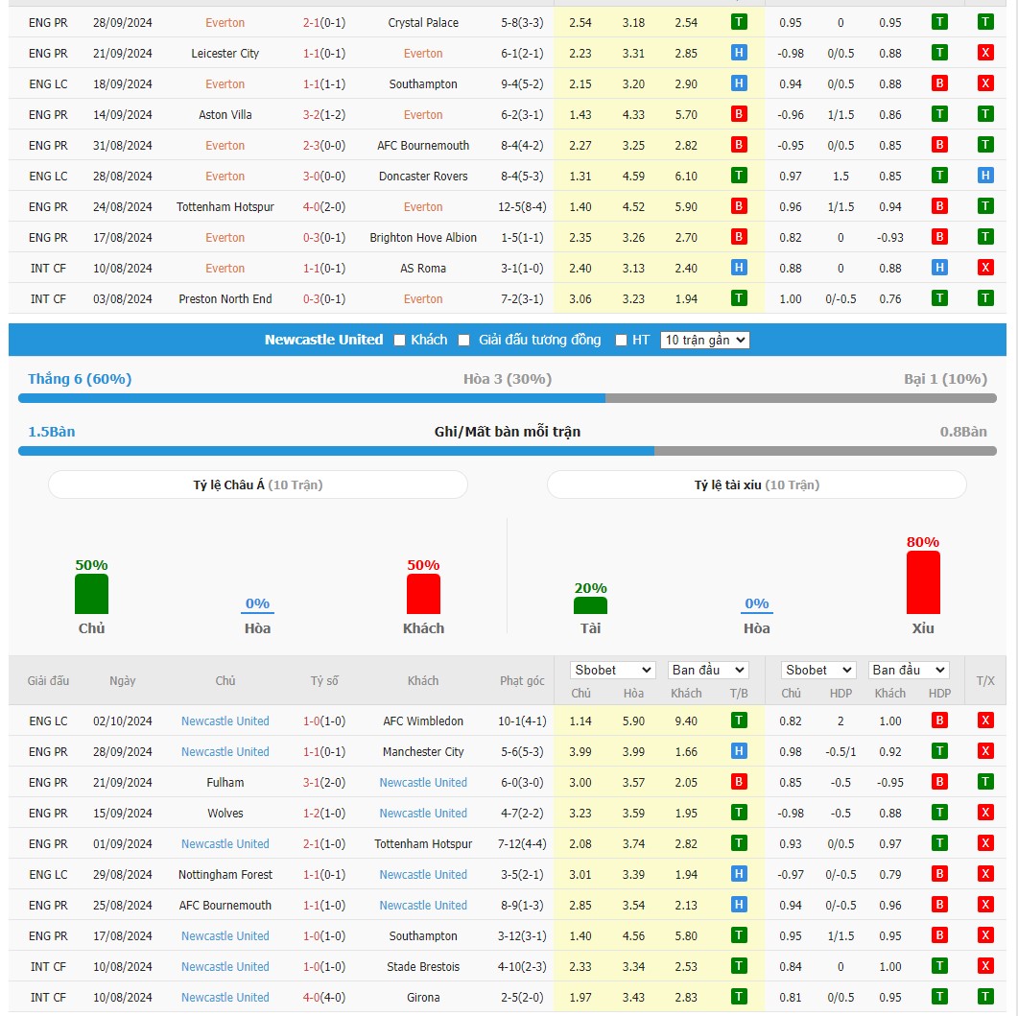The image size is (1018, 1016).
Task: Click green T over/under badge in Fulham row
Action: (x=985, y=782)
